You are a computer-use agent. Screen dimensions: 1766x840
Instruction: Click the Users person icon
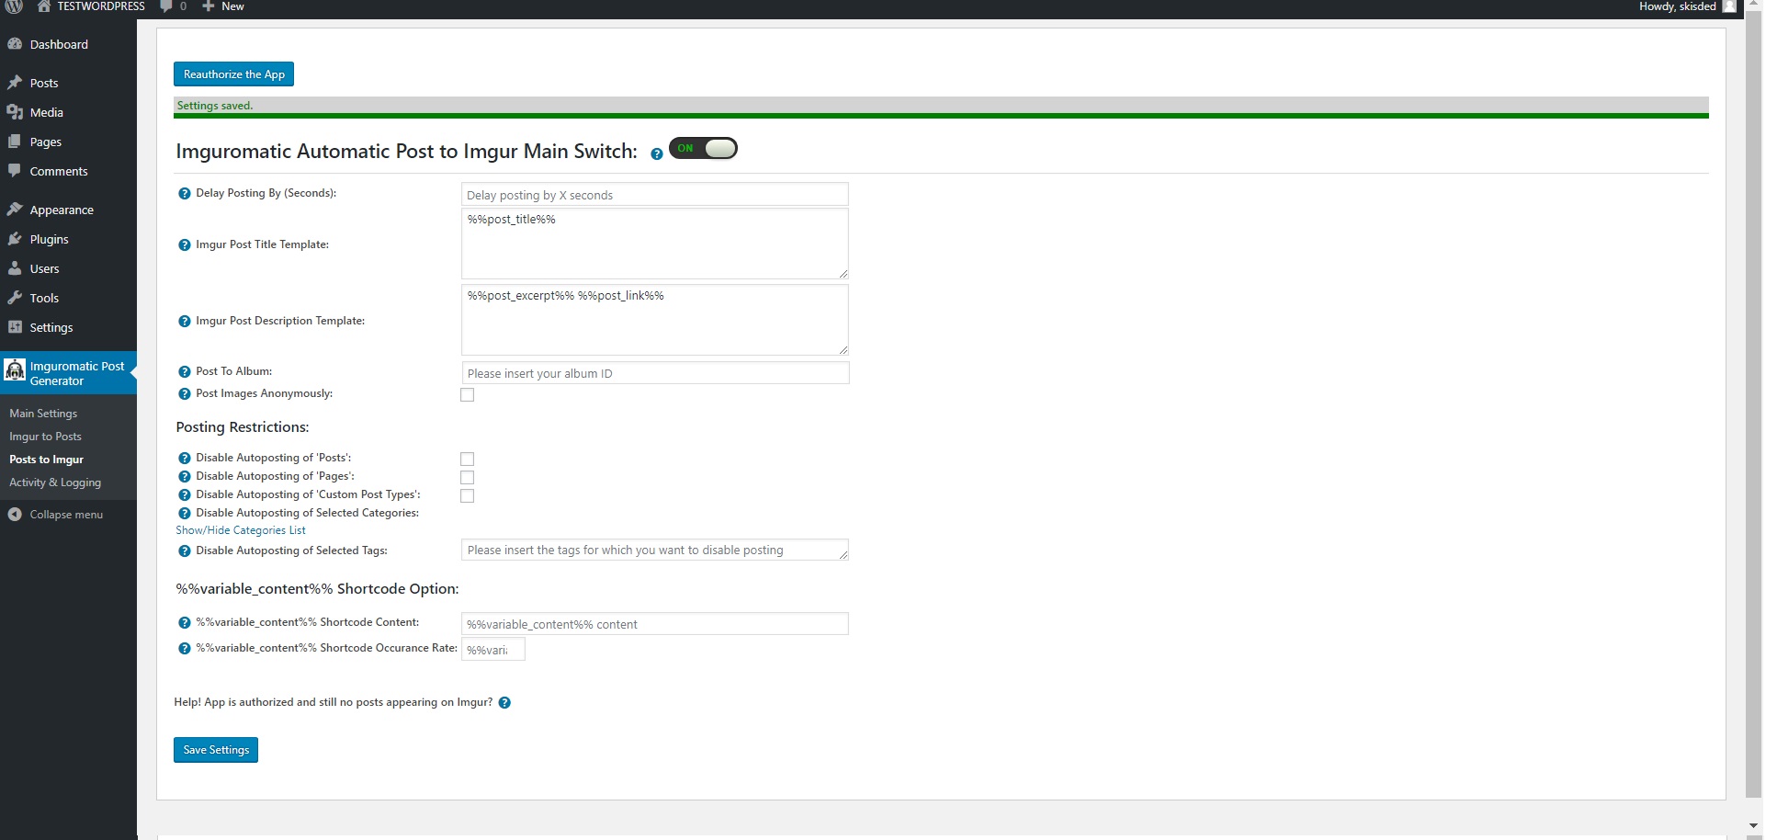[15, 268]
